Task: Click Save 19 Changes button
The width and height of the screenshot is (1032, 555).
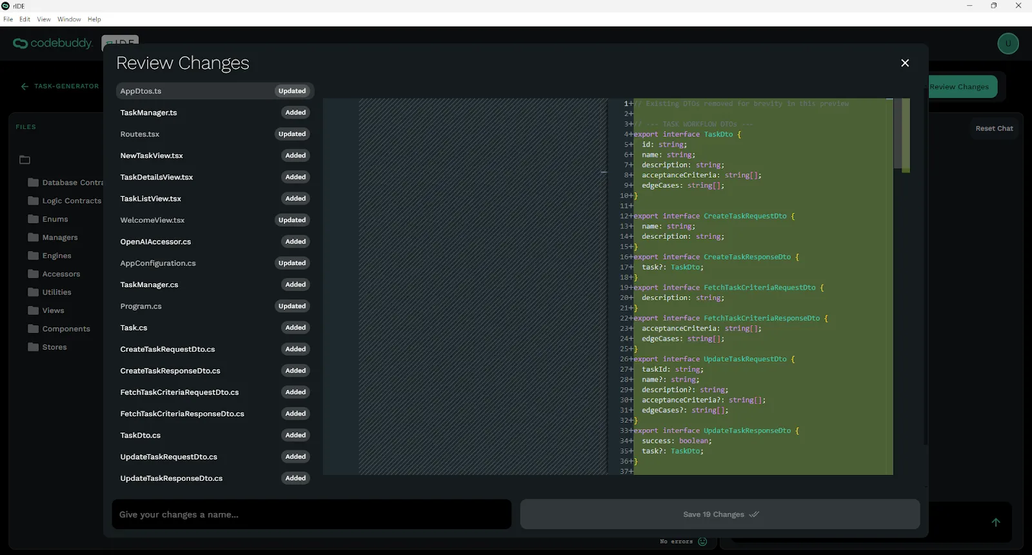Action: [720, 514]
